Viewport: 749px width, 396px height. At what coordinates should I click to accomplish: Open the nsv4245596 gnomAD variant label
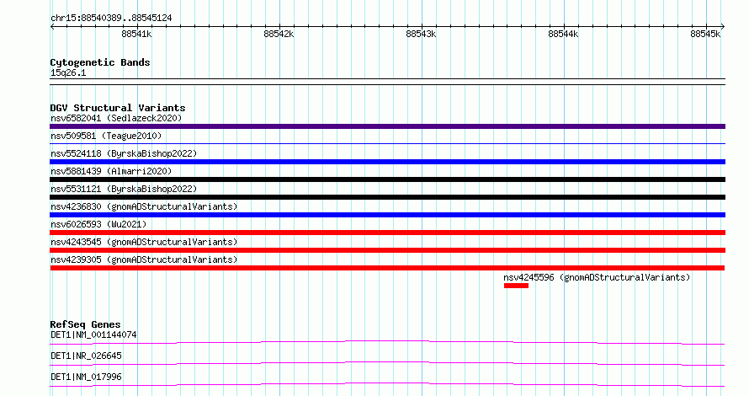point(597,277)
